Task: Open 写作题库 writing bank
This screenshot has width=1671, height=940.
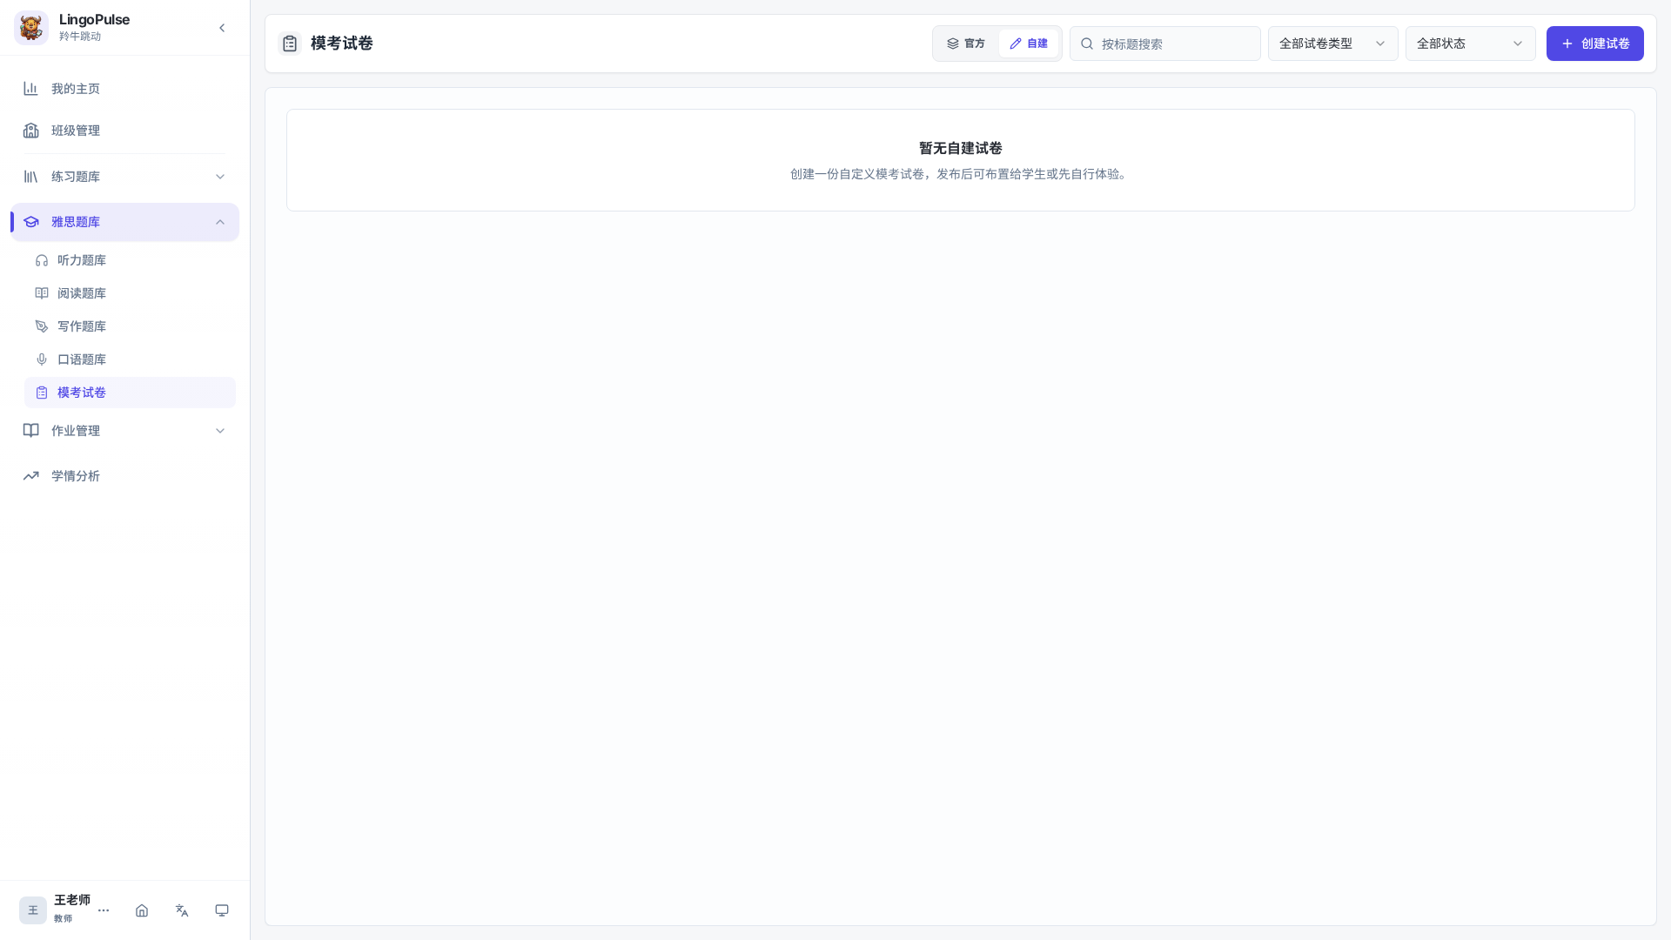Action: 130,326
